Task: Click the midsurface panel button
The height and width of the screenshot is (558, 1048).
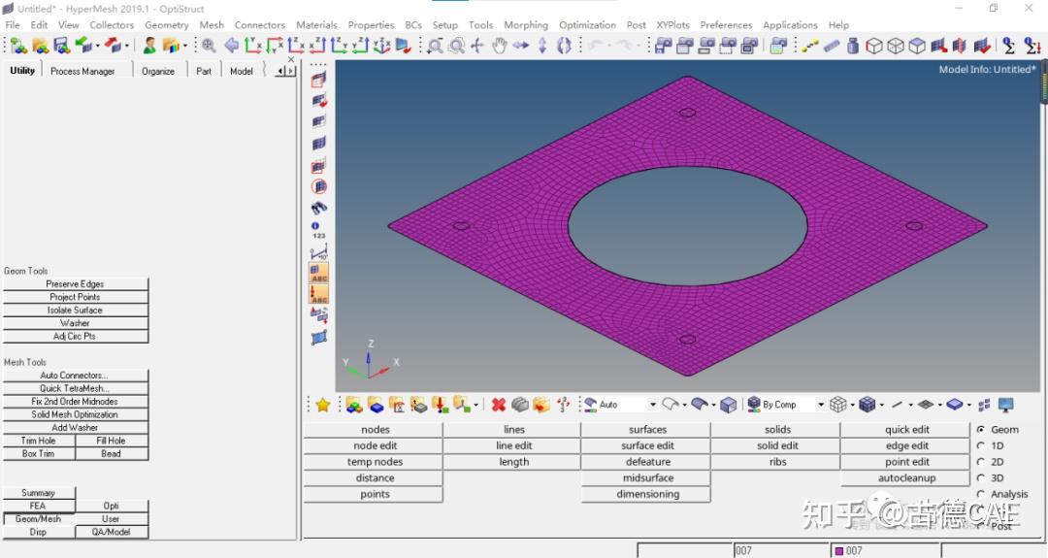Action: pos(647,477)
